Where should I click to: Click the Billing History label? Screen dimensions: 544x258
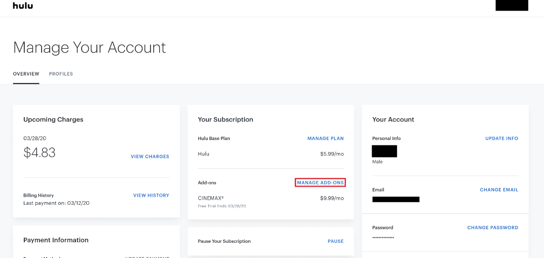[x=39, y=195]
